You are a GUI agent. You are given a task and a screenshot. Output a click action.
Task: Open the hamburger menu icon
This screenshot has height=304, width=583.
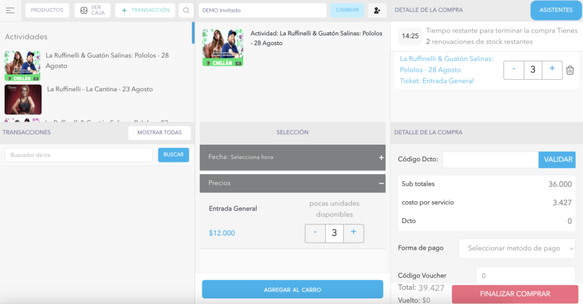click(x=10, y=10)
